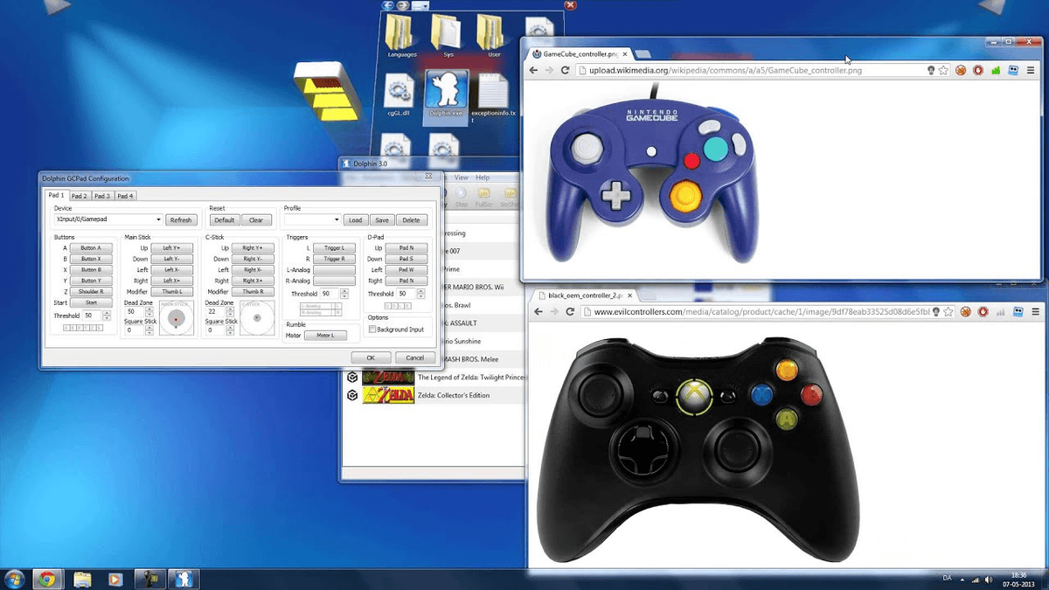This screenshot has height=590, width=1049.
Task: Click the bookmark star in Chrome's address bar
Action: tap(945, 70)
